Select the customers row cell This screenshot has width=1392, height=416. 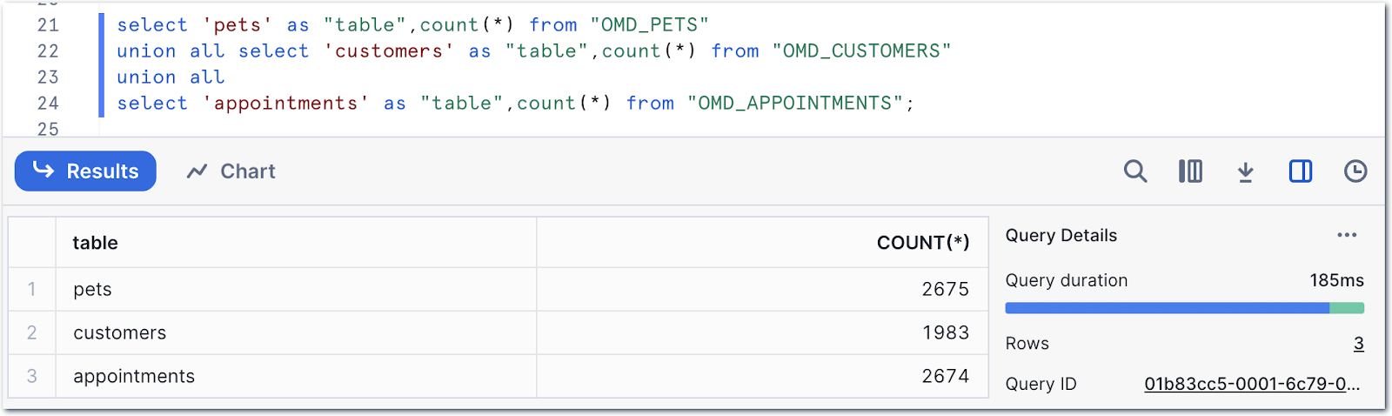tap(120, 333)
